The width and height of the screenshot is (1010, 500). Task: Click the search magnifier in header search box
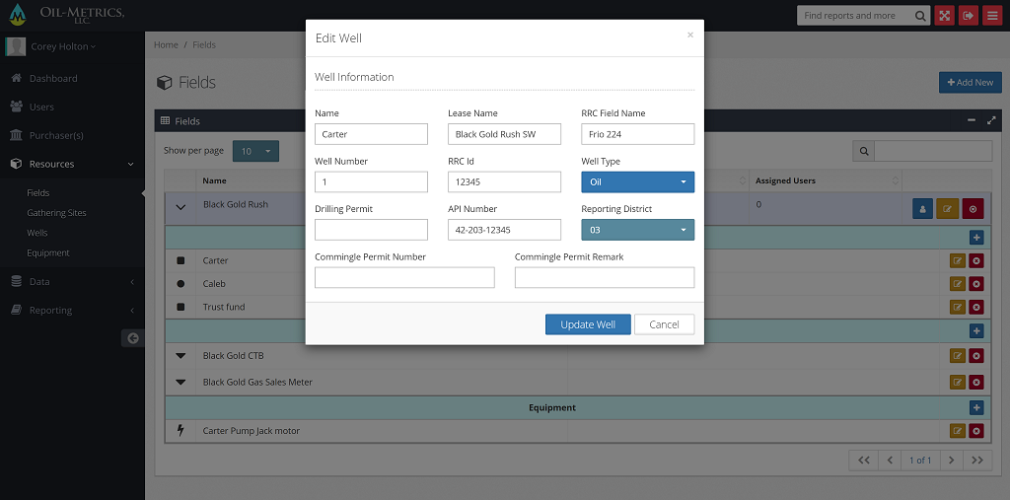coord(919,16)
